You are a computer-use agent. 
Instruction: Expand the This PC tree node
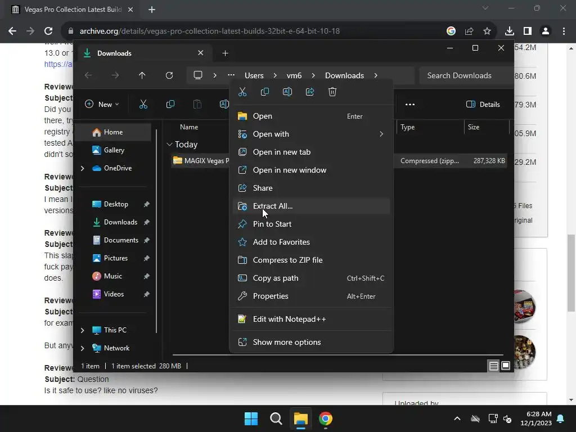click(x=82, y=330)
